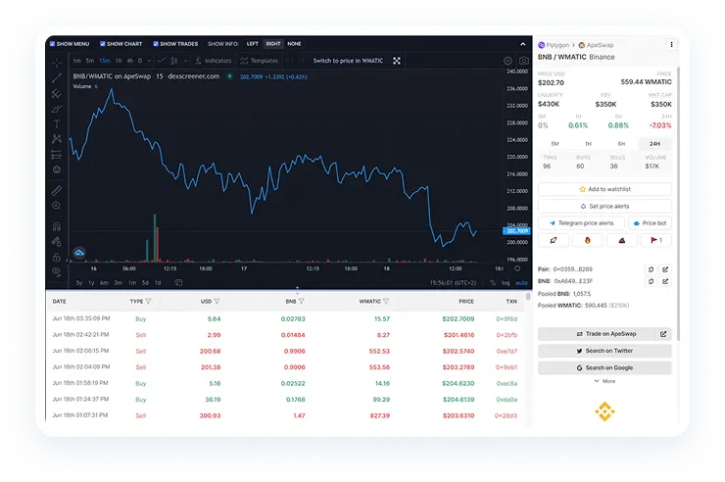This screenshot has width=725, height=482.
Task: Toggle magnet mode in drawing toolbar
Action: 57,226
